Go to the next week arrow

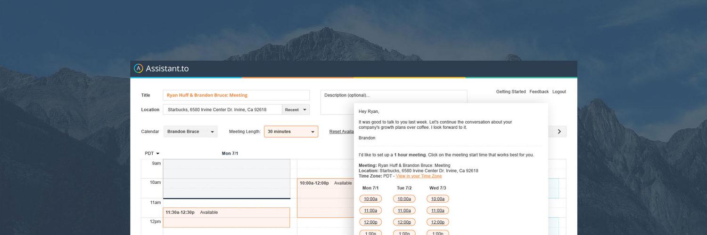point(559,132)
